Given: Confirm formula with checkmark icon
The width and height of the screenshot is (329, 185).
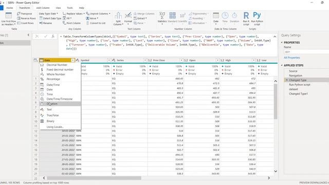Looking at the screenshot, I should coord(46,36).
